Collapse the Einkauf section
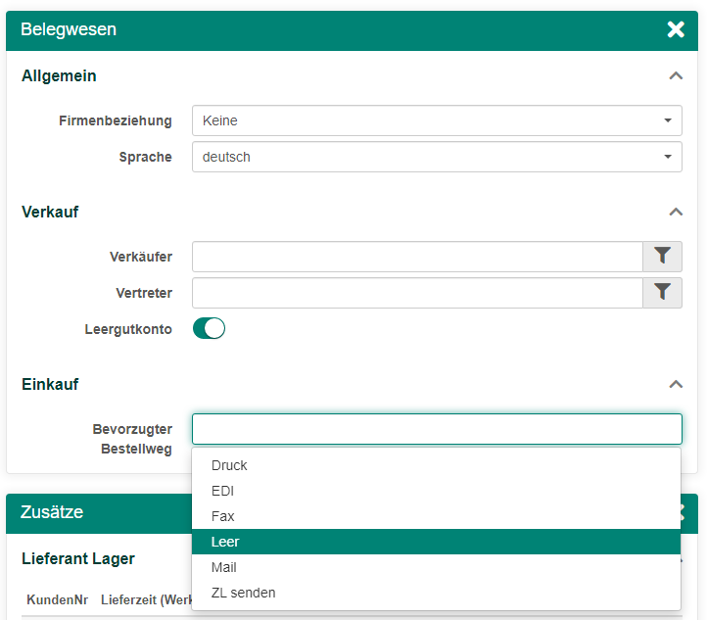Image resolution: width=707 pixels, height=620 pixels. (x=675, y=384)
